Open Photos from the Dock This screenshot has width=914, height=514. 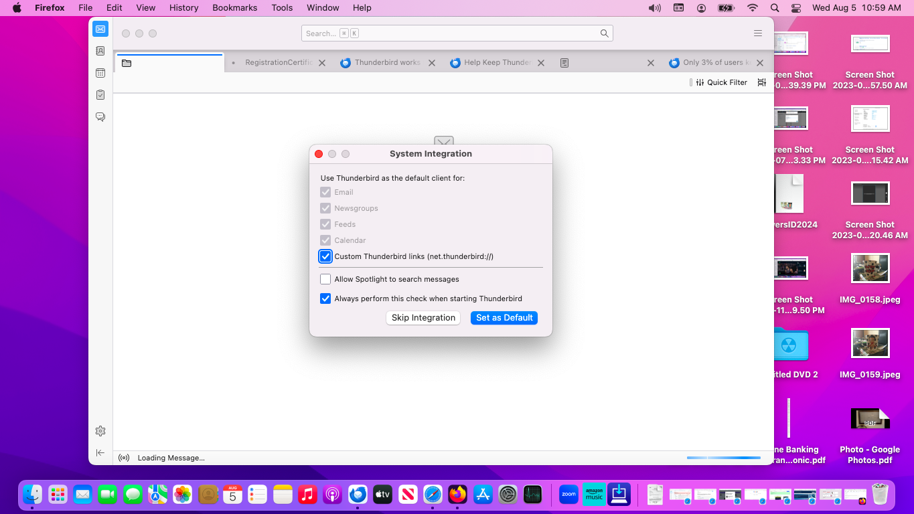coord(182,495)
